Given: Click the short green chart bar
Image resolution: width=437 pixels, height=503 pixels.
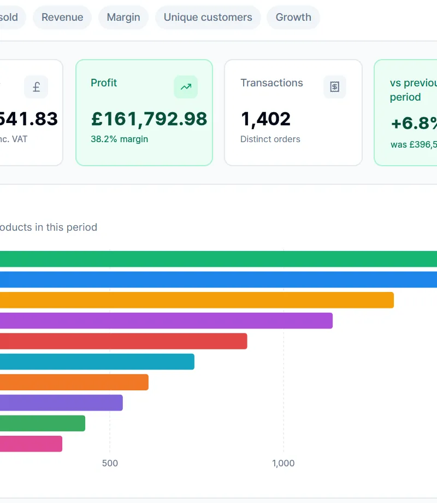Looking at the screenshot, I should point(43,423).
